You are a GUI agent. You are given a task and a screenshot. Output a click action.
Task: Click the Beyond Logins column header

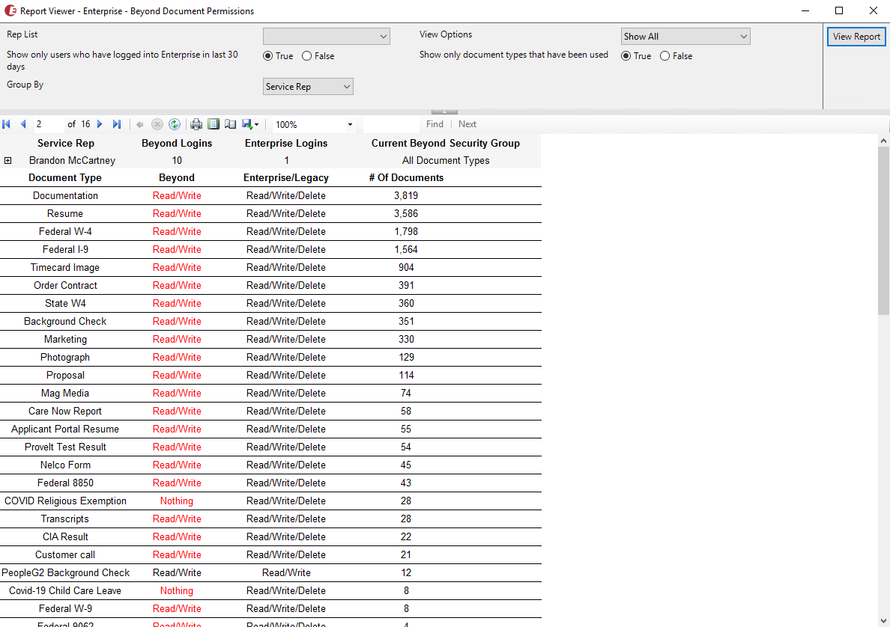tap(177, 144)
